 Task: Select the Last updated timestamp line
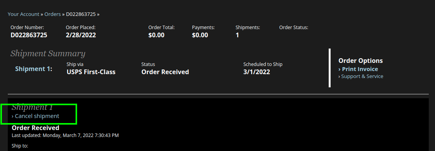pos(65,135)
